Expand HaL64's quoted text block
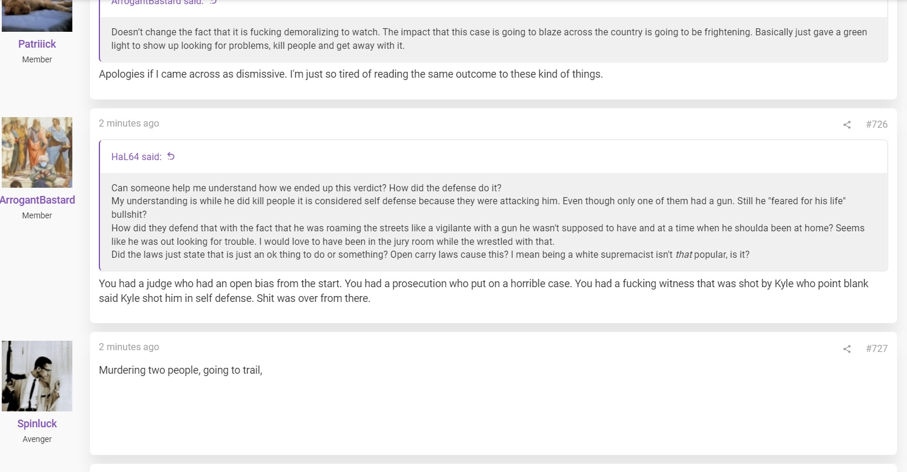 [493, 221]
